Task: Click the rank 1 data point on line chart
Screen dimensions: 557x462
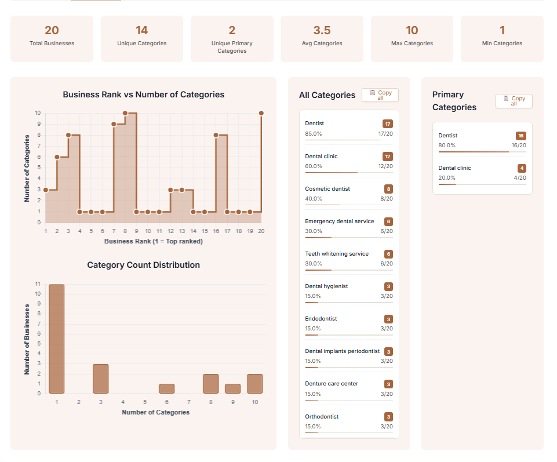Action: click(46, 190)
